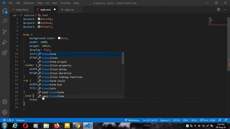Click the split editor right icon
The height and width of the screenshot is (129, 230).
click(218, 10)
